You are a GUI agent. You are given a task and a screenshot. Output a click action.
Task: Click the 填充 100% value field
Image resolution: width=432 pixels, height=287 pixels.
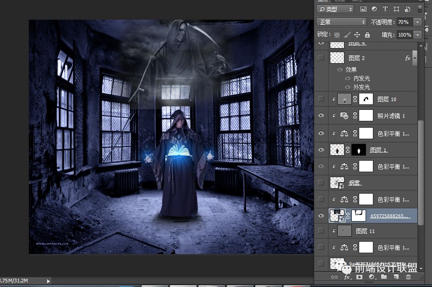coord(405,35)
